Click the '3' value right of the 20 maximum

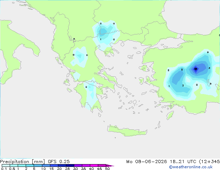click(209, 68)
